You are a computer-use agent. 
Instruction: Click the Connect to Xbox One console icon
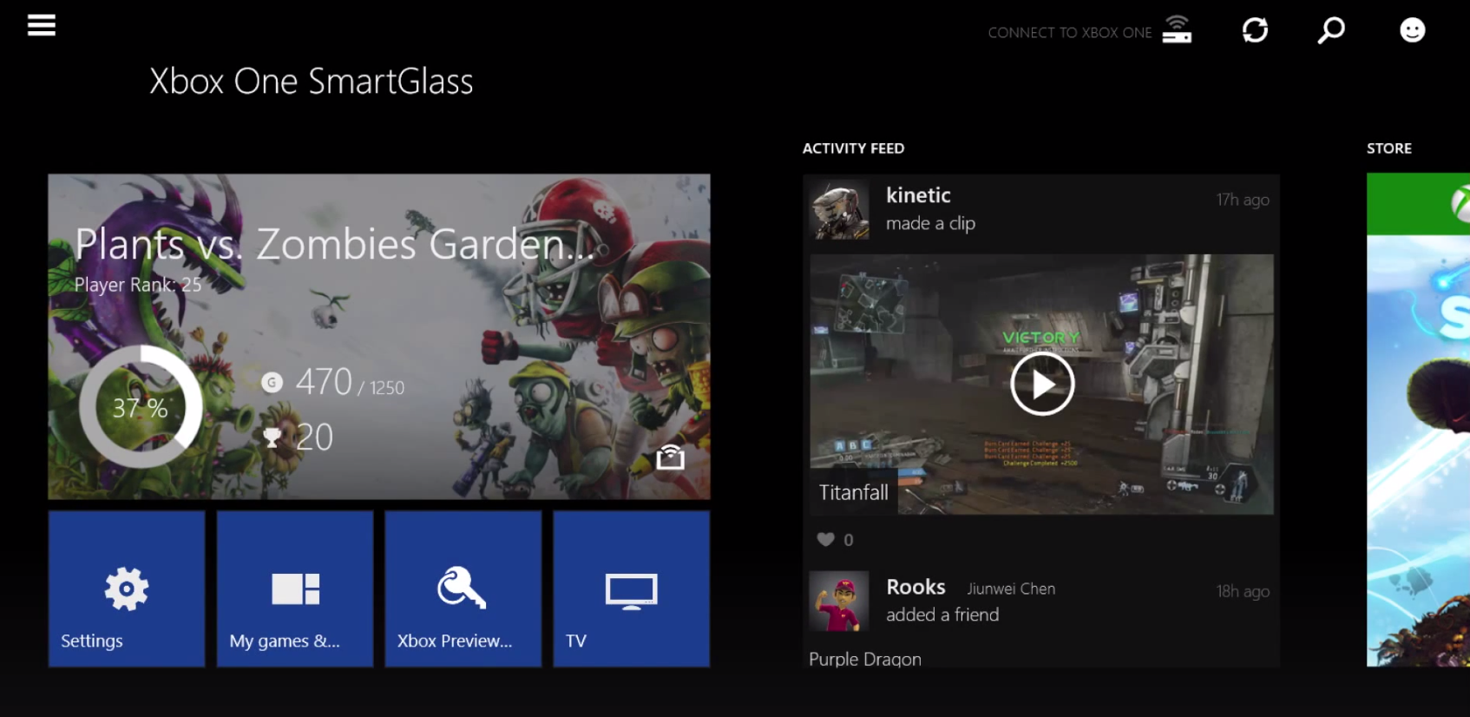tap(1177, 30)
